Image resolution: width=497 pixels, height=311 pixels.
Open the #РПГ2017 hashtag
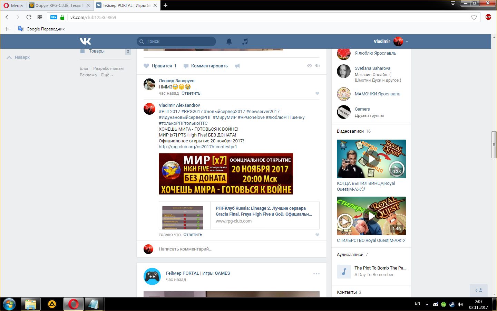tap(169, 112)
